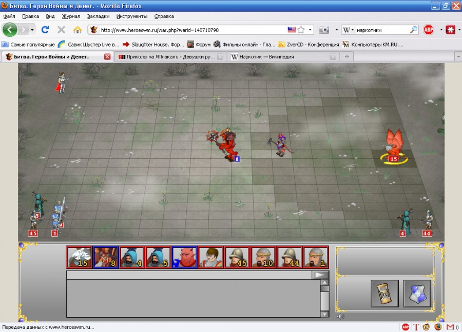Viewport: 462px width, 332px height.
Task: Stop loading with the X icon
Action: (61, 30)
